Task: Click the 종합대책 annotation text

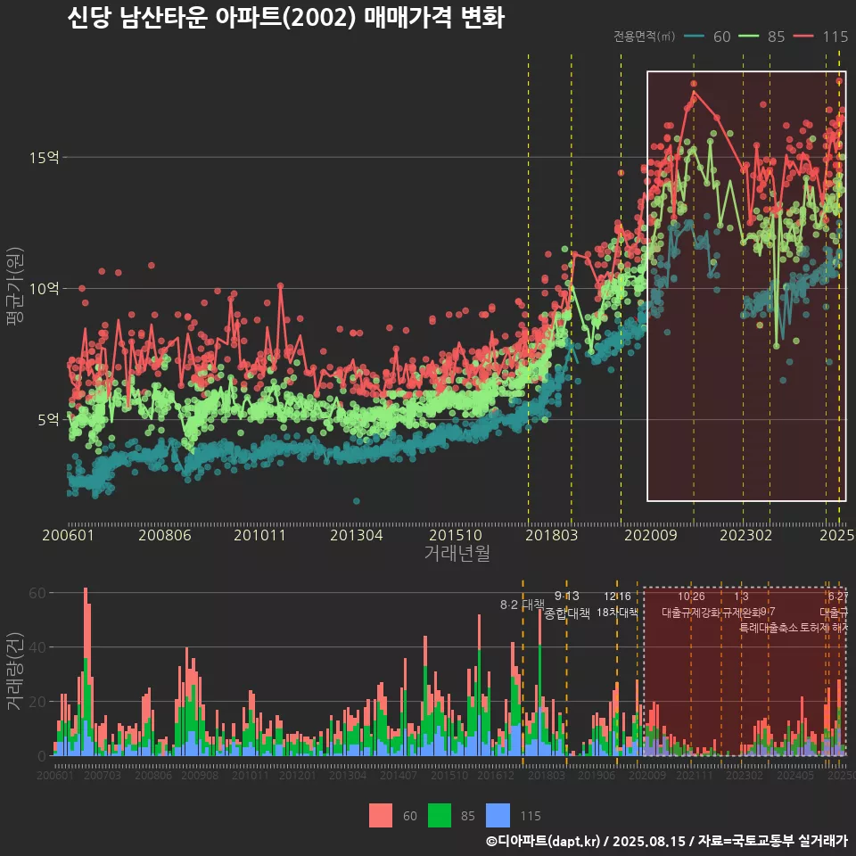Action: [x=567, y=613]
